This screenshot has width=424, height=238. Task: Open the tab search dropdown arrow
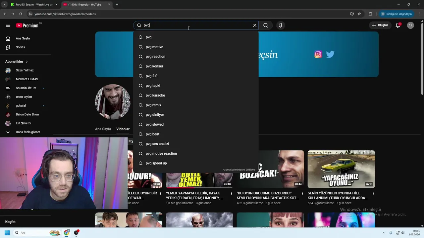point(4,5)
